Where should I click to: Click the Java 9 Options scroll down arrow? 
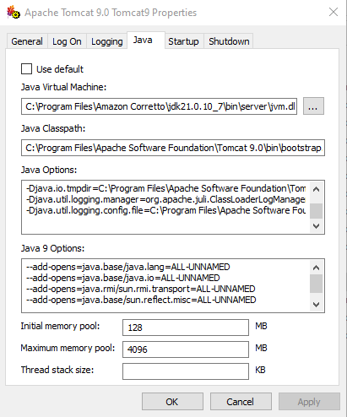[x=316, y=305]
